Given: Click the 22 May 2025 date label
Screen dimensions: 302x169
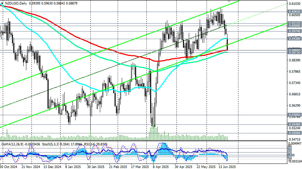Looking at the screenshot, I should (x=206, y=167).
